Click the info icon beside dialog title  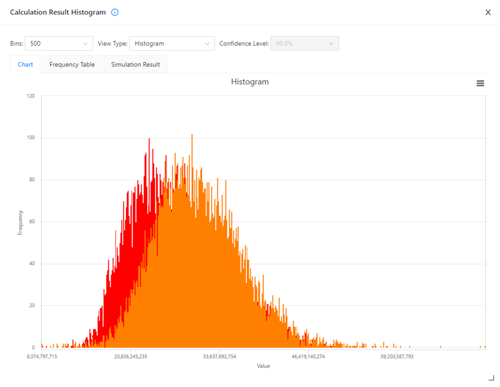tap(115, 12)
